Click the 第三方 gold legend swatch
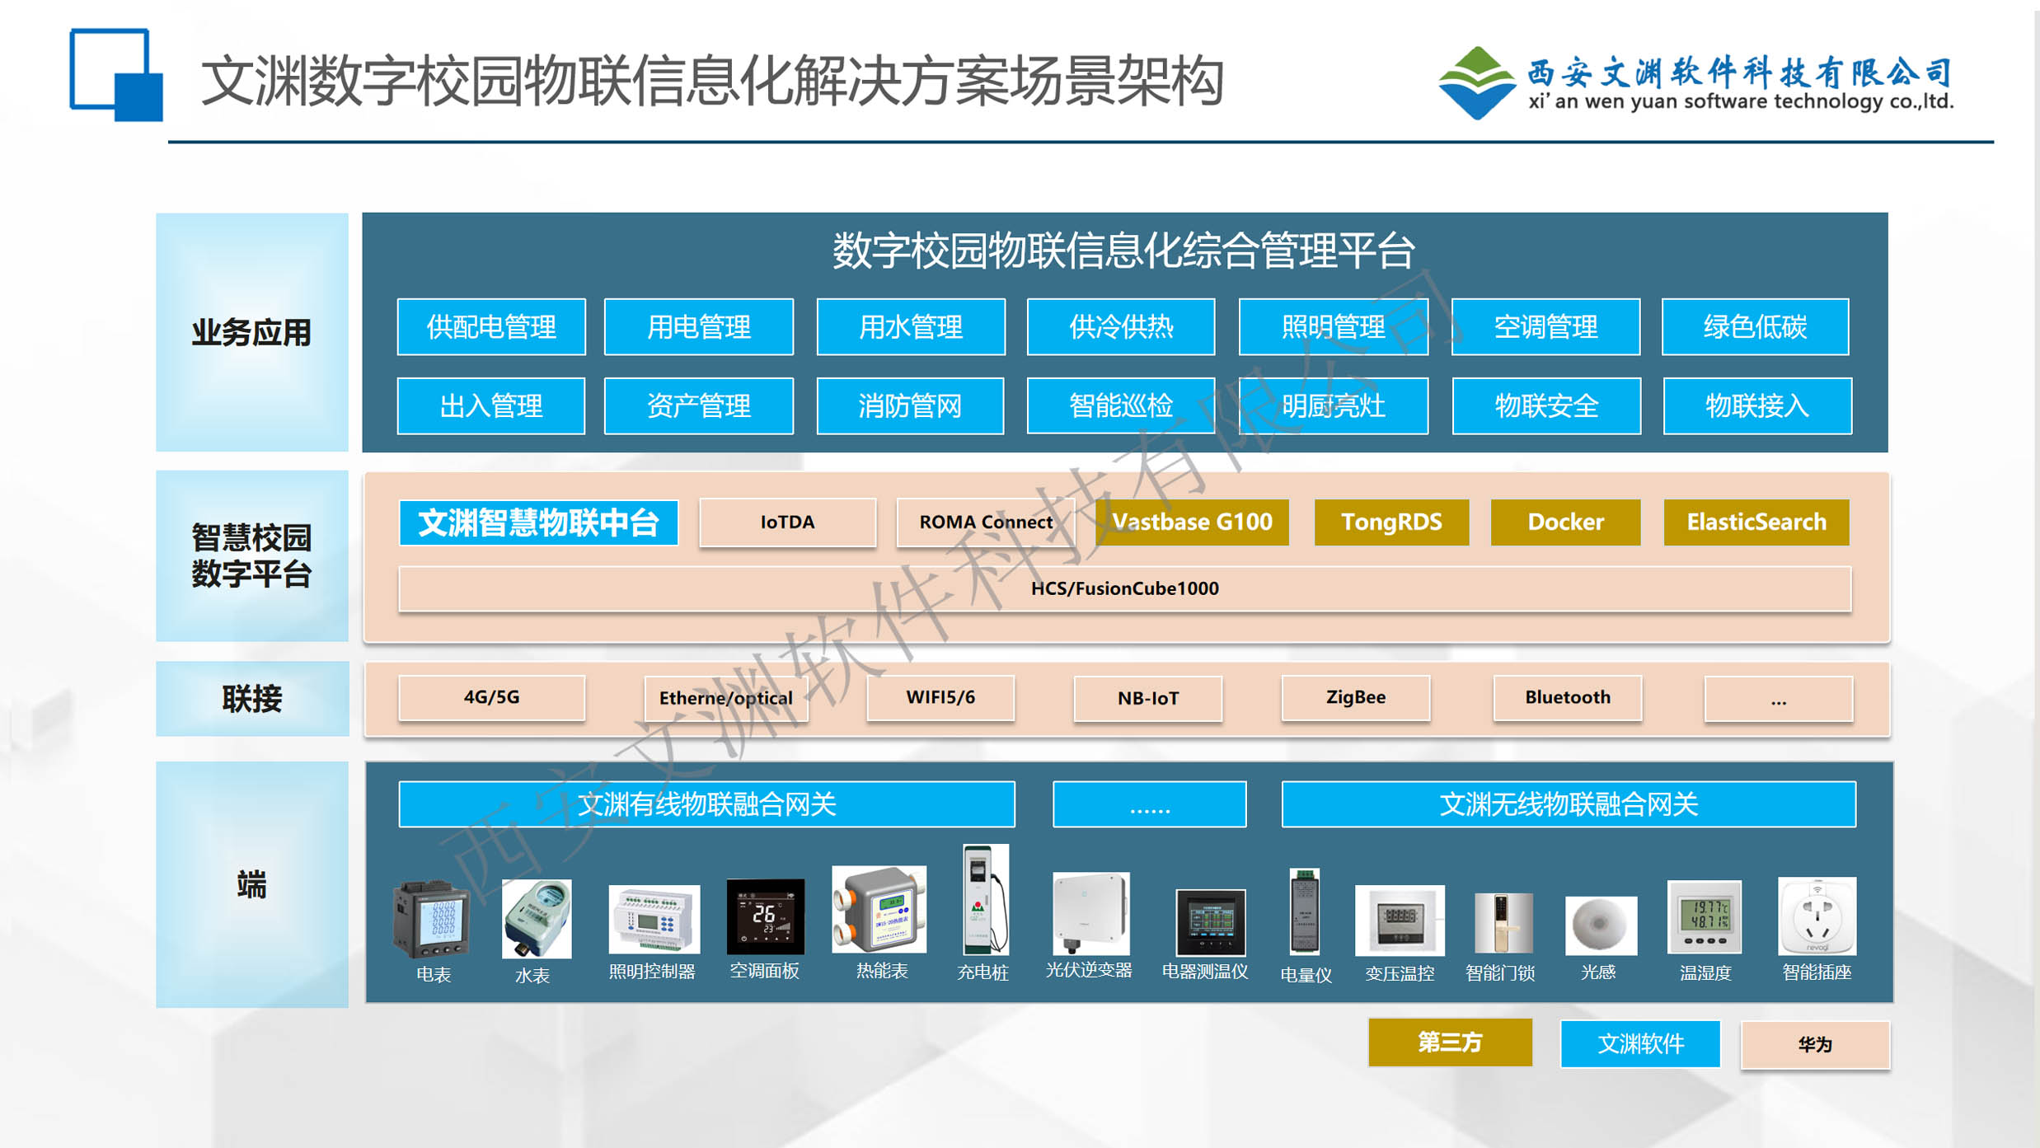 click(x=1451, y=1043)
